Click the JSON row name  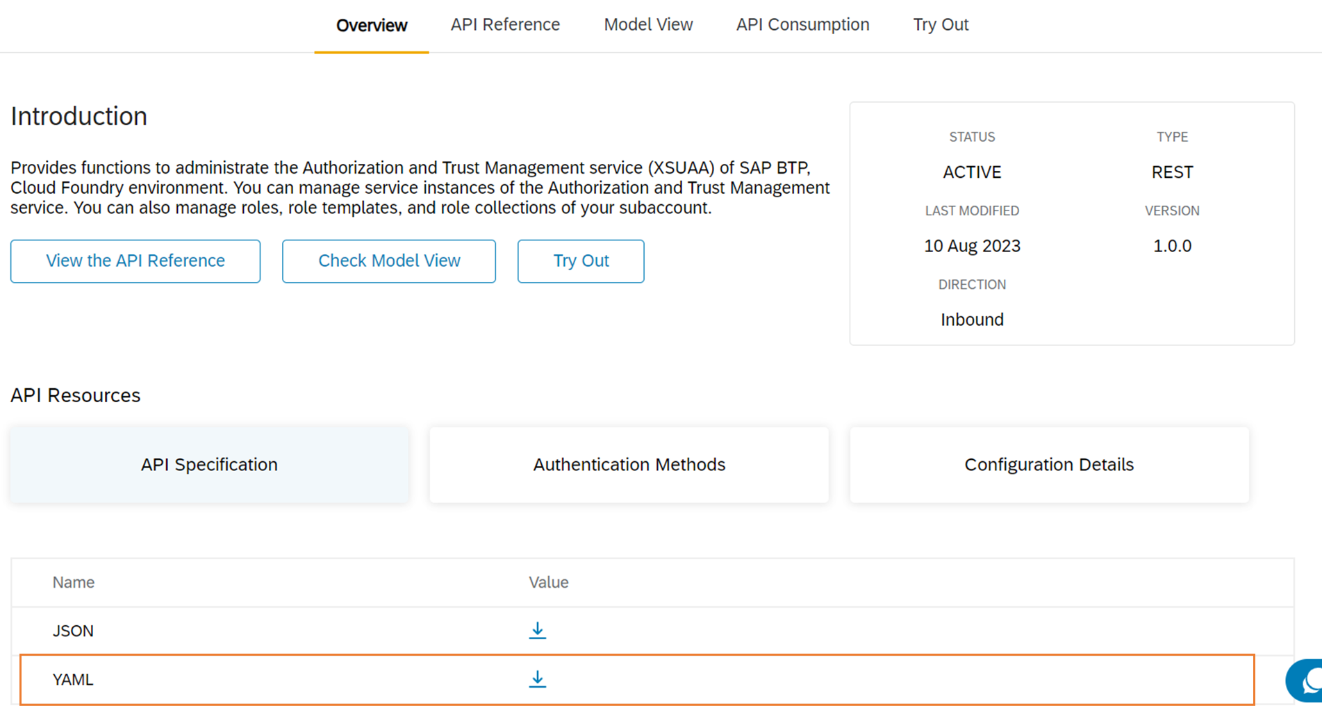coord(73,631)
